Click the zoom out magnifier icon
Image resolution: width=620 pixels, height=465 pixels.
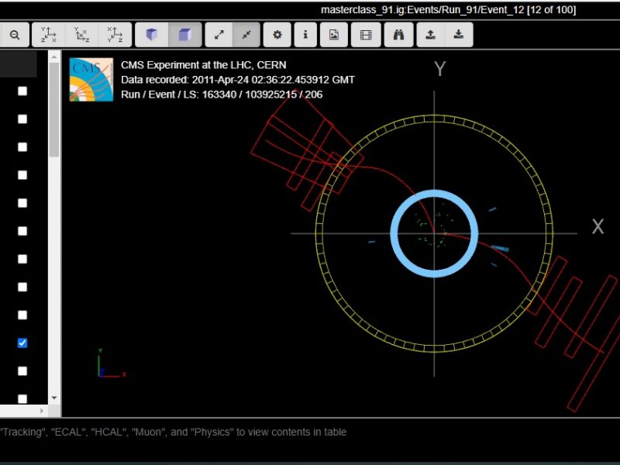tap(14, 35)
